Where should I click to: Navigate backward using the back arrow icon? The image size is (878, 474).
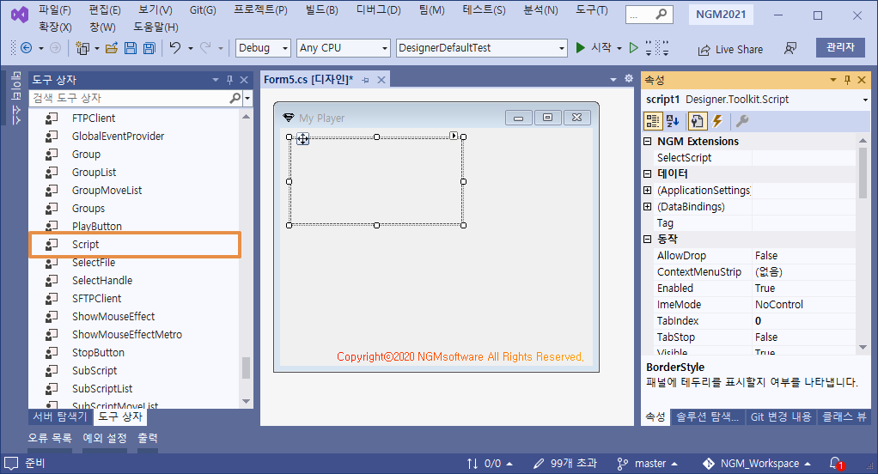[26, 48]
